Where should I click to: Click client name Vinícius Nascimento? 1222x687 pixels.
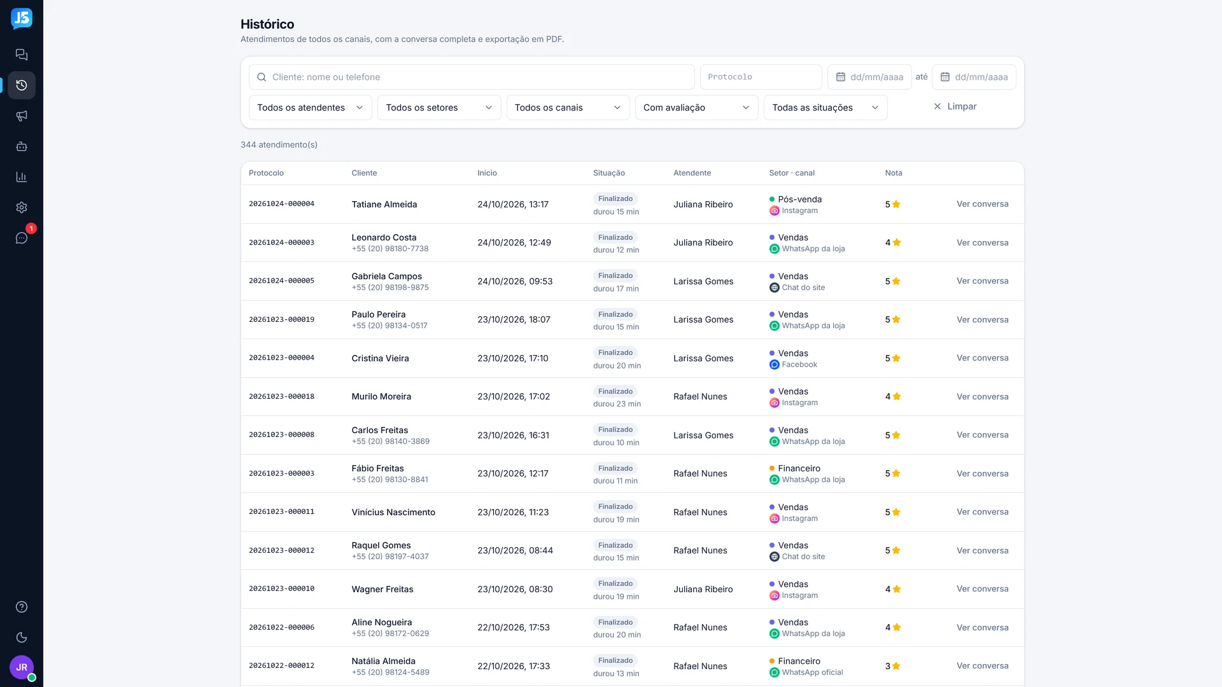pyautogui.click(x=393, y=512)
